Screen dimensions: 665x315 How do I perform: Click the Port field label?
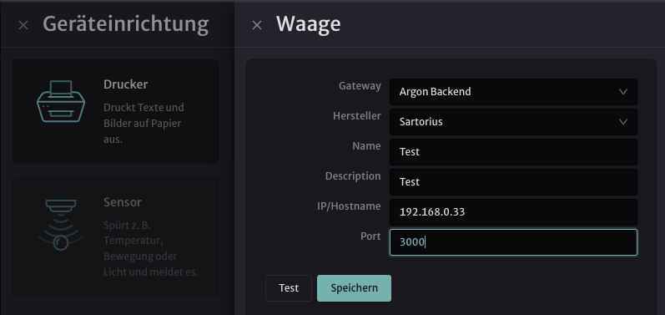[x=370, y=236]
